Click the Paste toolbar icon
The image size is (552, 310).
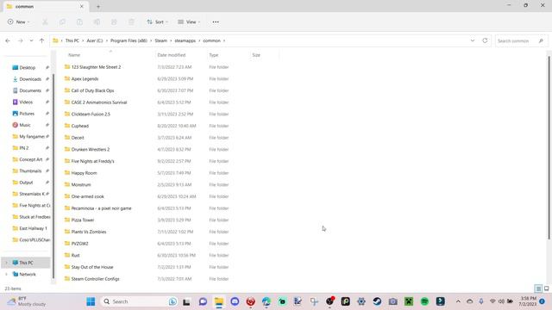[x=79, y=22]
